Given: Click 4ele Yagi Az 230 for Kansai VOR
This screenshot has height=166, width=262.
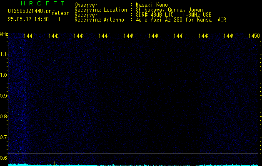Looking at the screenshot, I should click(181, 20).
